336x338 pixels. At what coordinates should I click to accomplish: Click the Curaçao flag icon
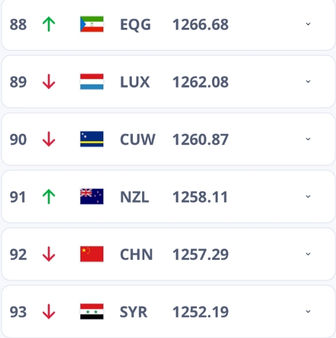click(x=92, y=139)
